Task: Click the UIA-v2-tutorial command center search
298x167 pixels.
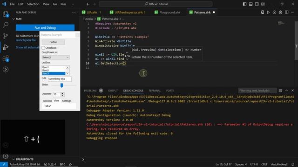Action: 156,4
